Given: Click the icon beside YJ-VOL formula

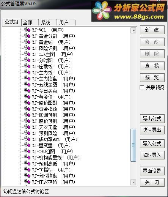Looking at the screenshot, I should point(27,30).
